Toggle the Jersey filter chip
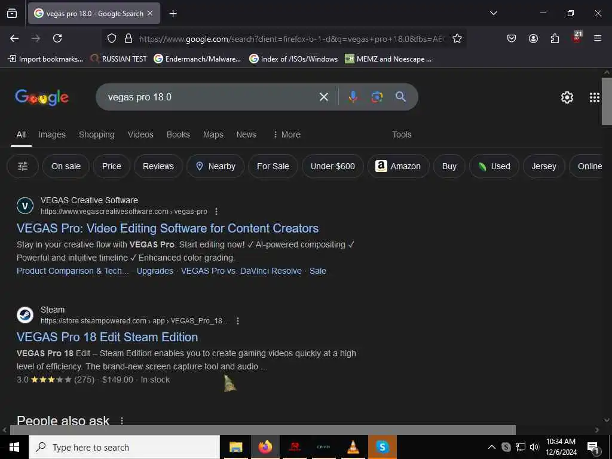The image size is (612, 459). pyautogui.click(x=544, y=166)
